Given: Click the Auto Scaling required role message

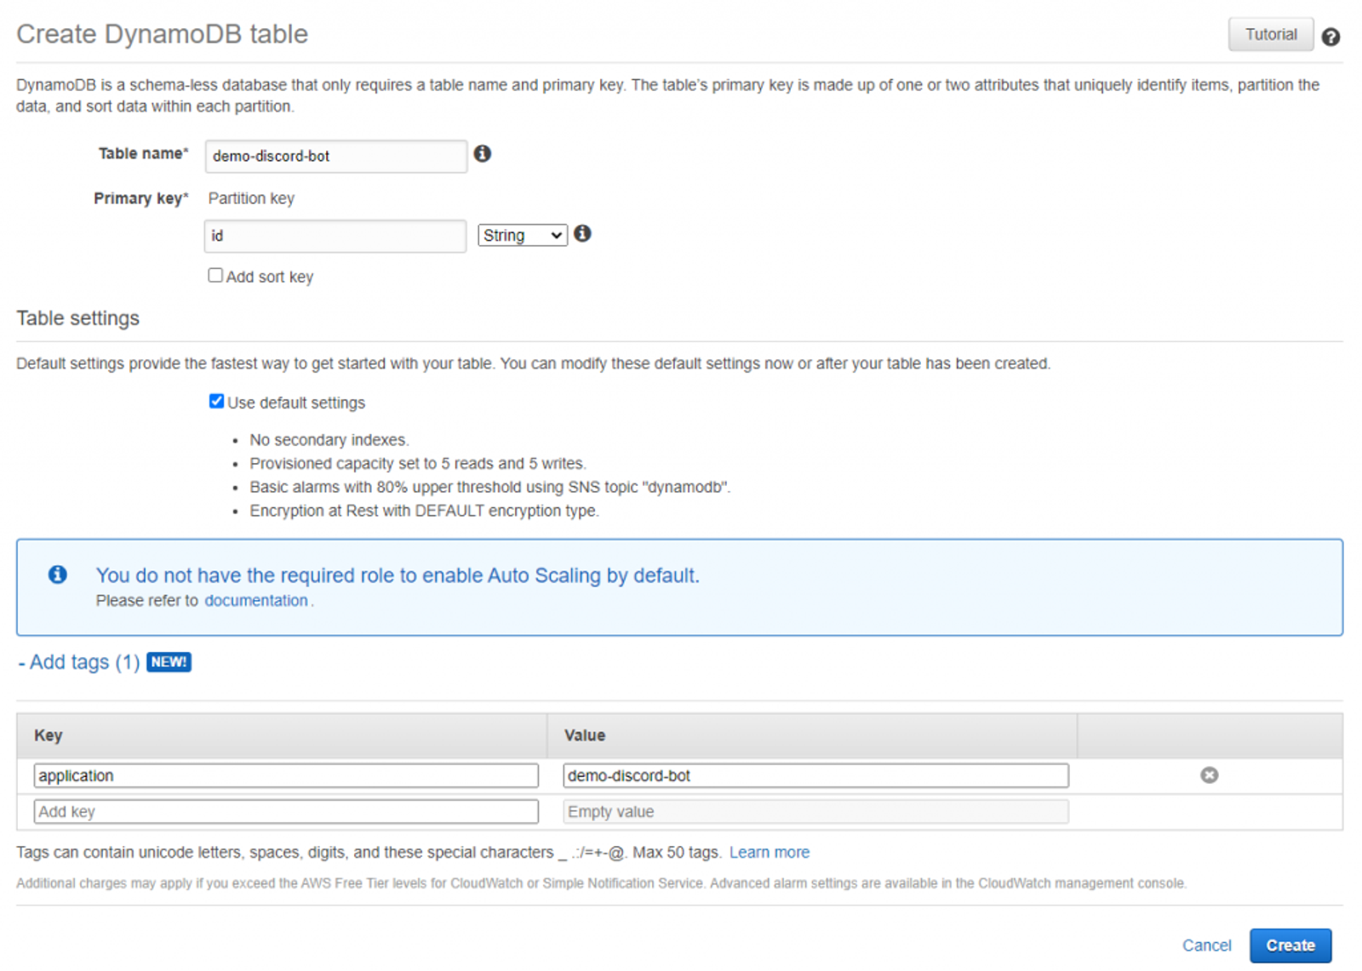Looking at the screenshot, I should (x=397, y=575).
